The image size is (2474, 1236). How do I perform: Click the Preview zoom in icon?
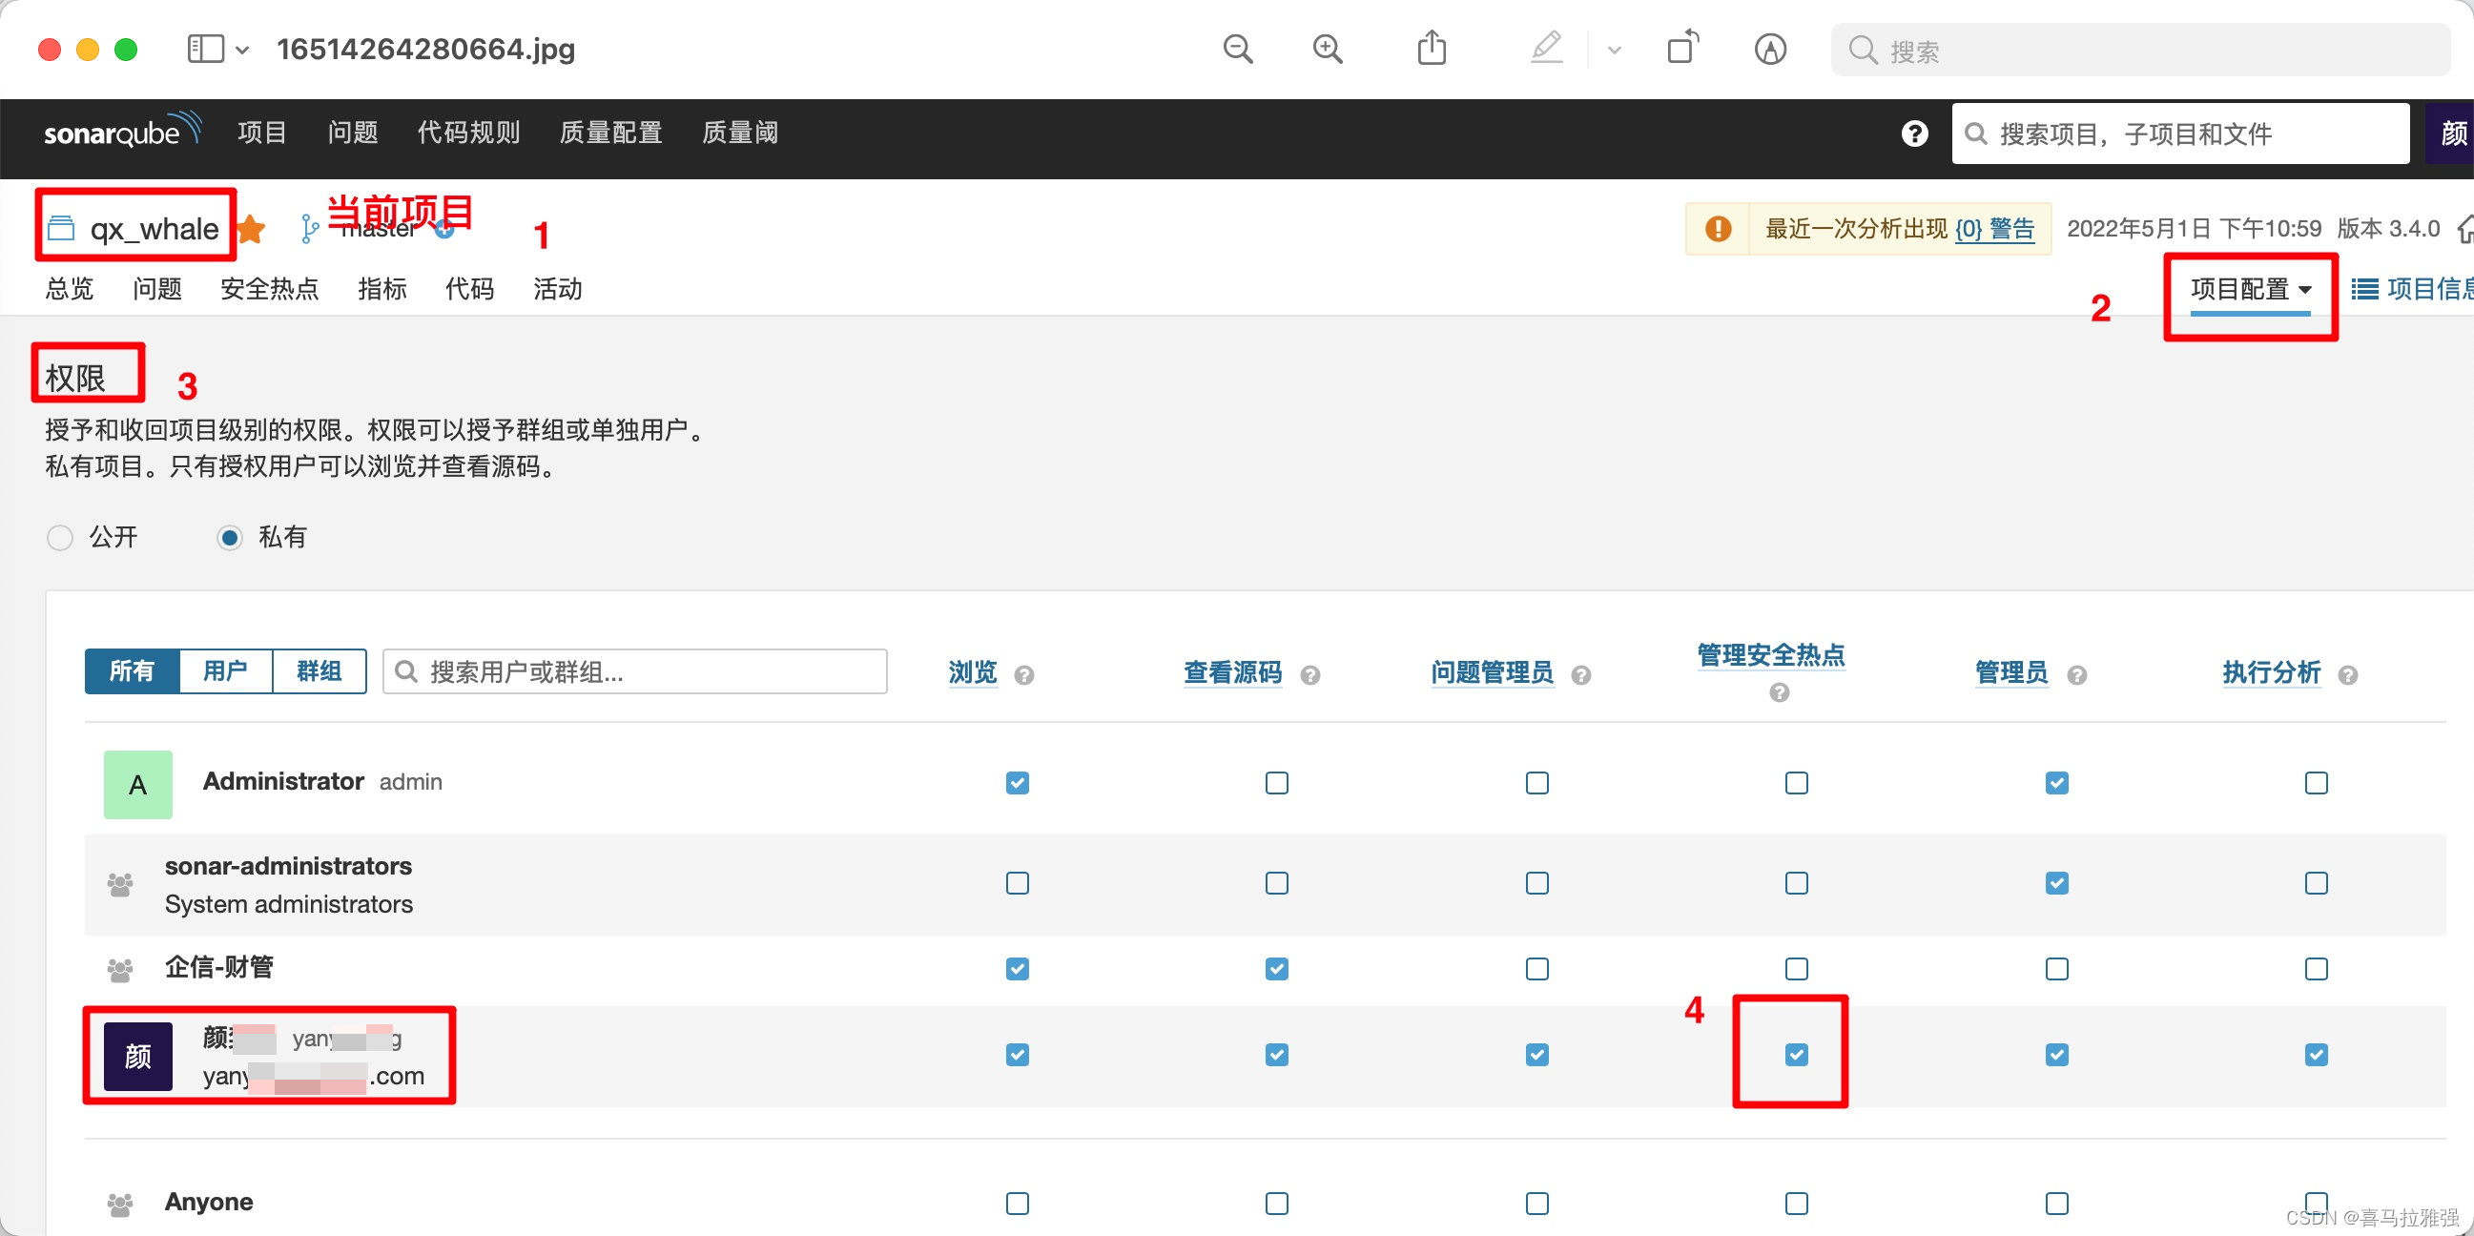click(x=1328, y=49)
